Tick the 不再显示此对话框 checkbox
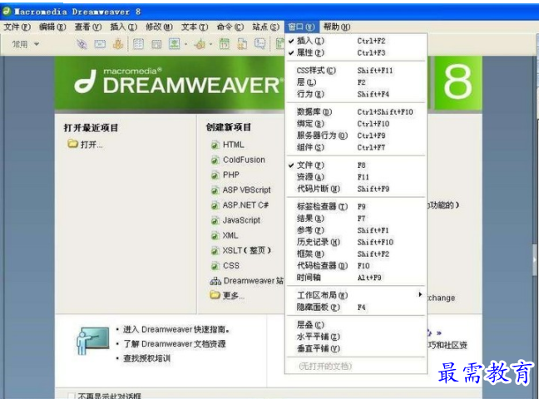539x399 pixels. click(72, 396)
